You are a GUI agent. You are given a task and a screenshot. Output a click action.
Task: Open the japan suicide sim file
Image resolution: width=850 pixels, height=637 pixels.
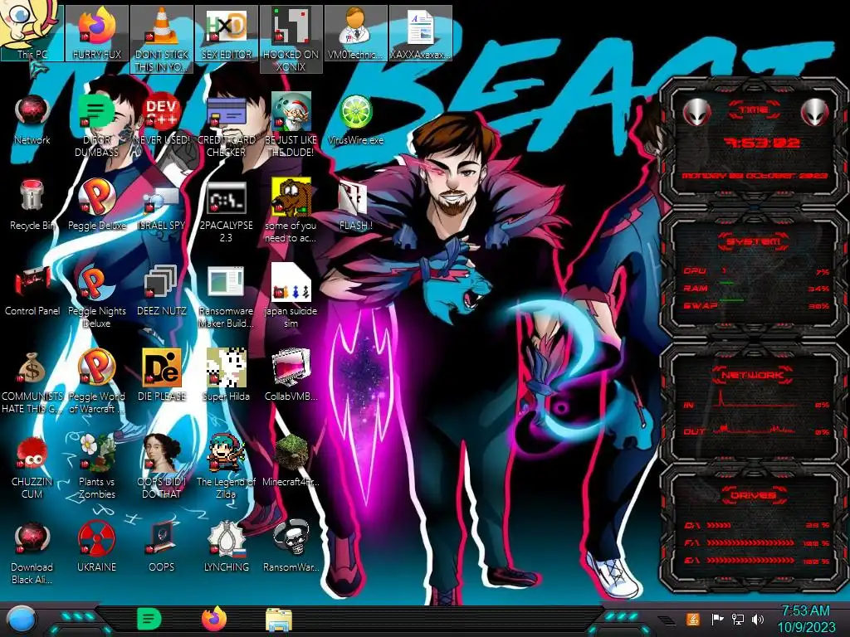click(291, 297)
